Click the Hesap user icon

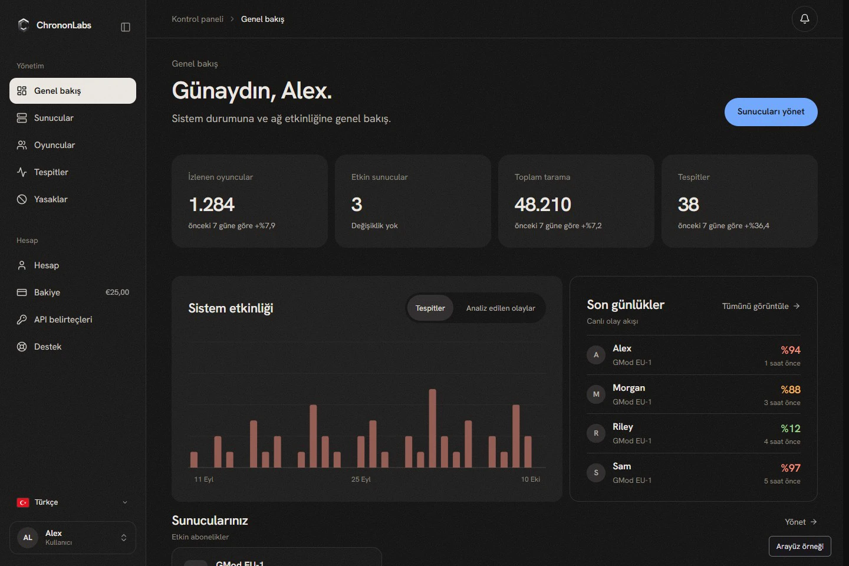(x=22, y=265)
